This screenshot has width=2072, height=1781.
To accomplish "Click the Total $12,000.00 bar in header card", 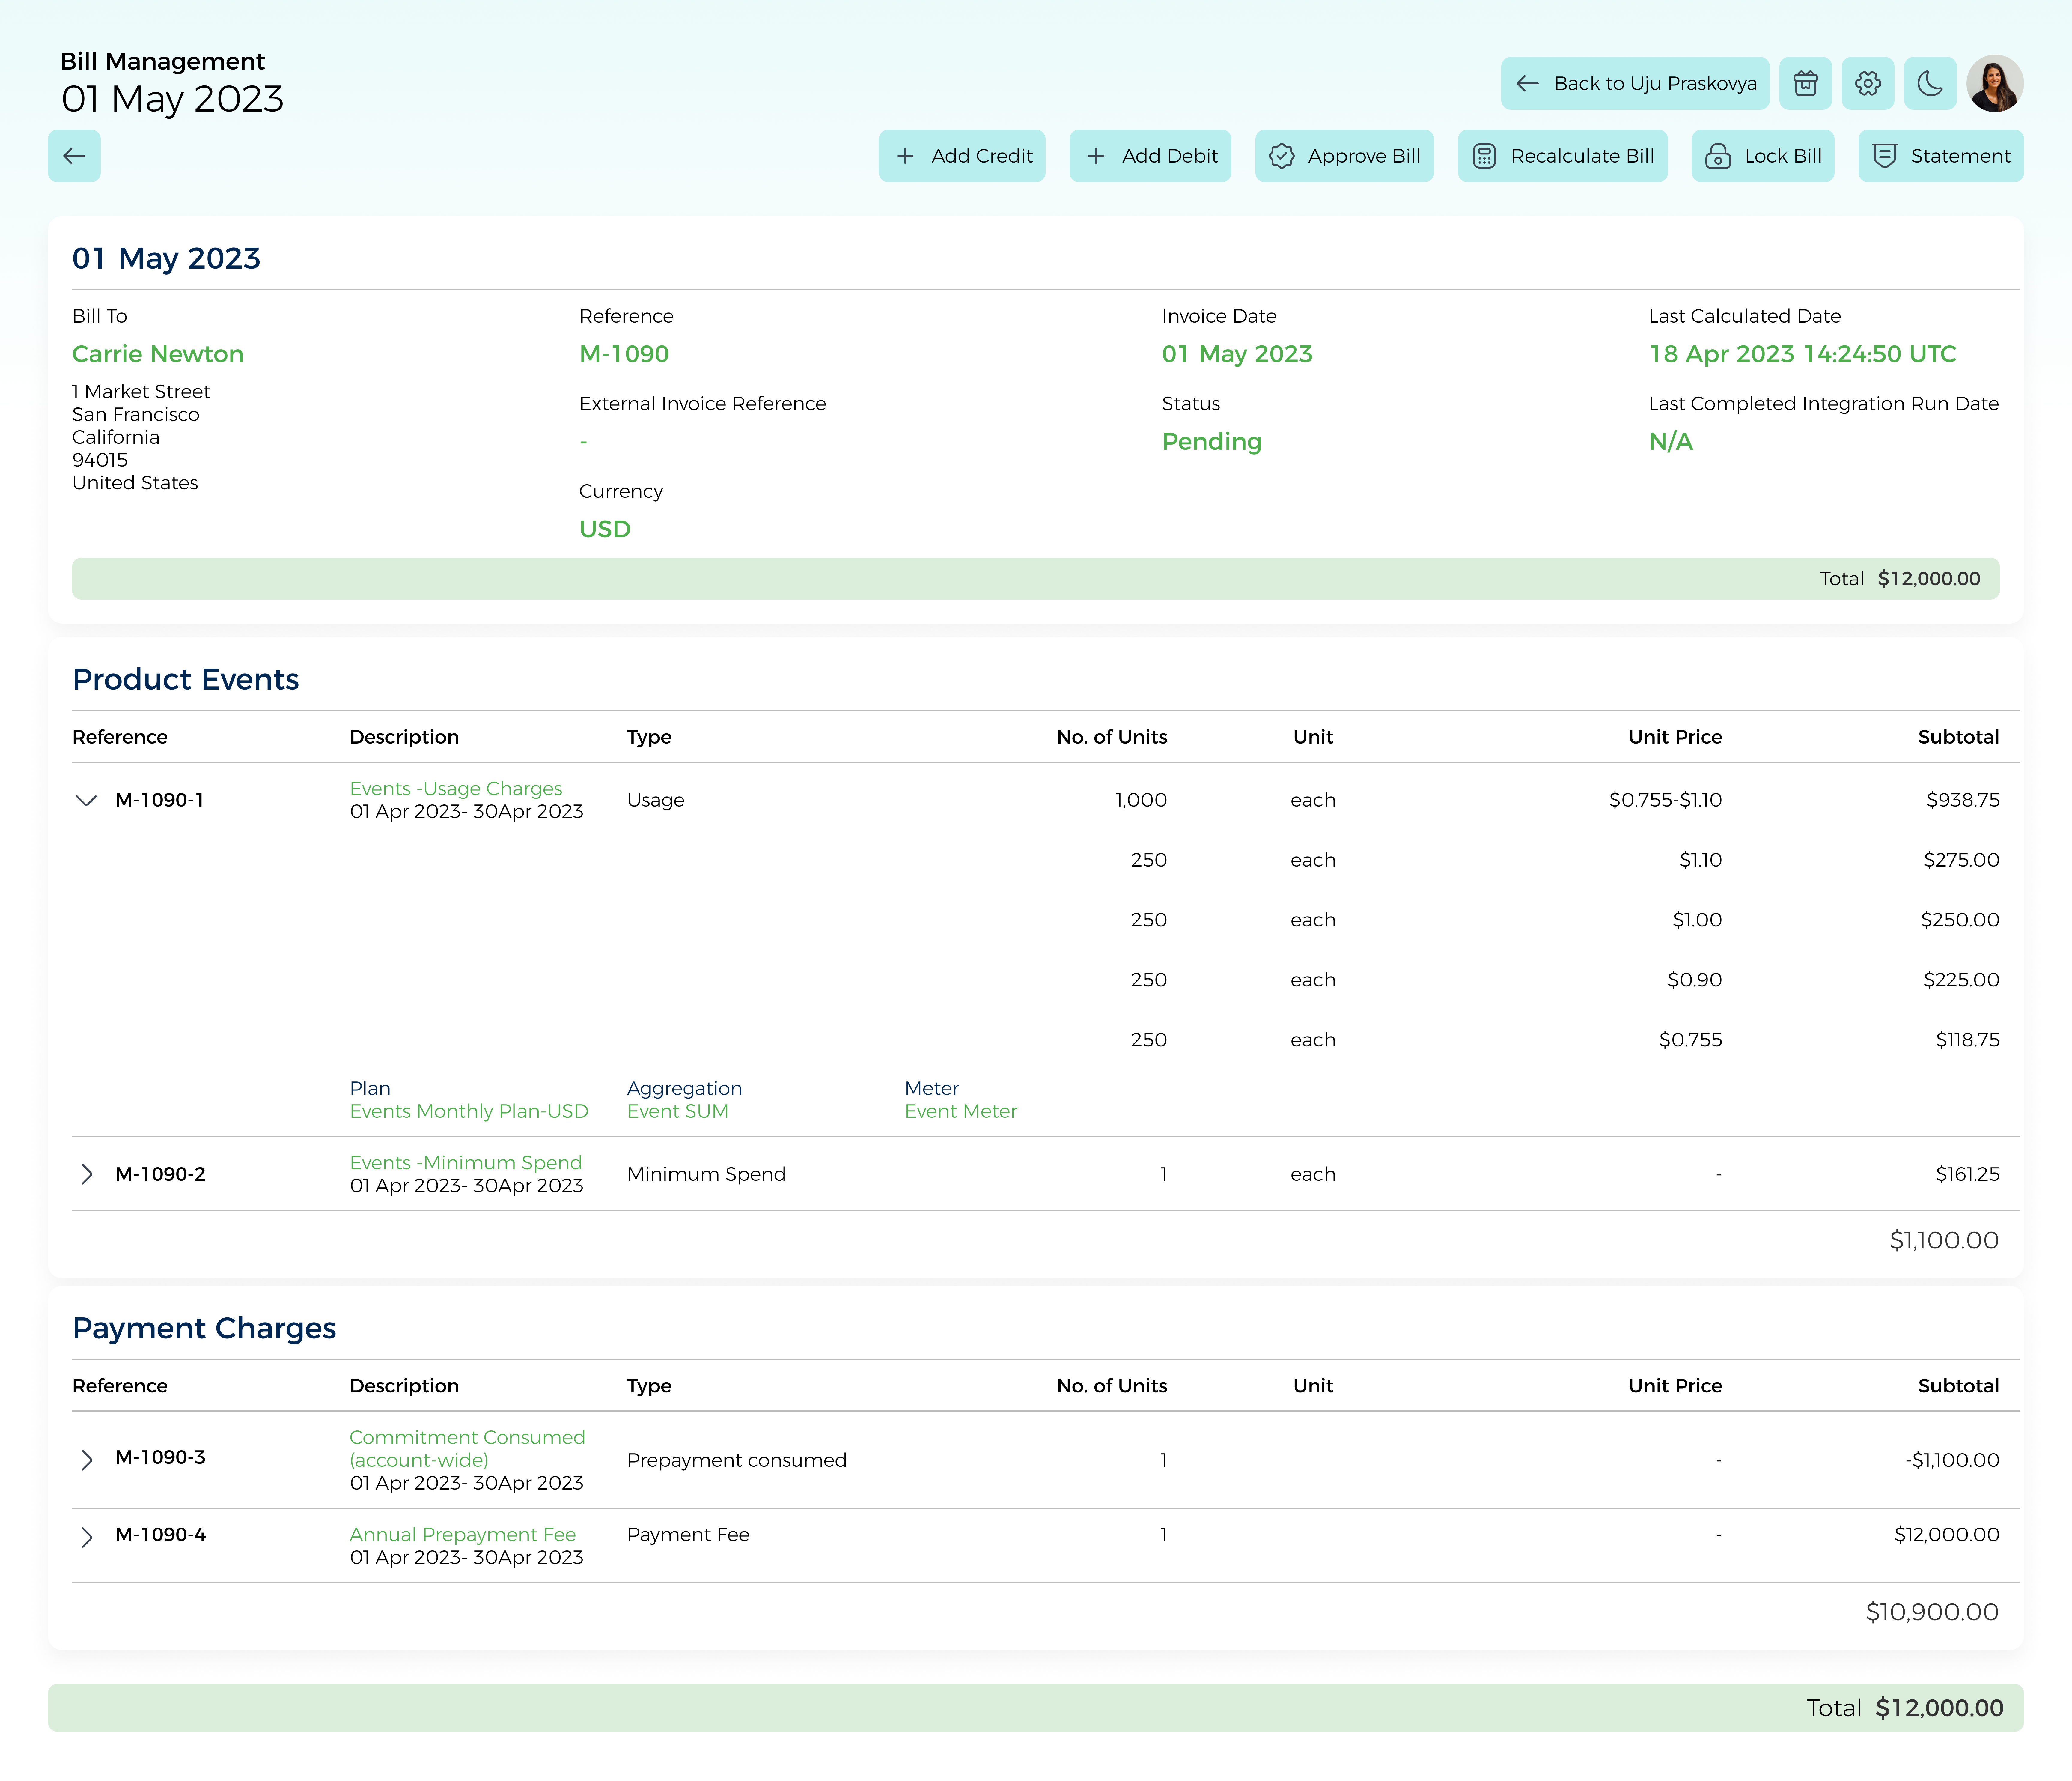I will [x=1036, y=579].
